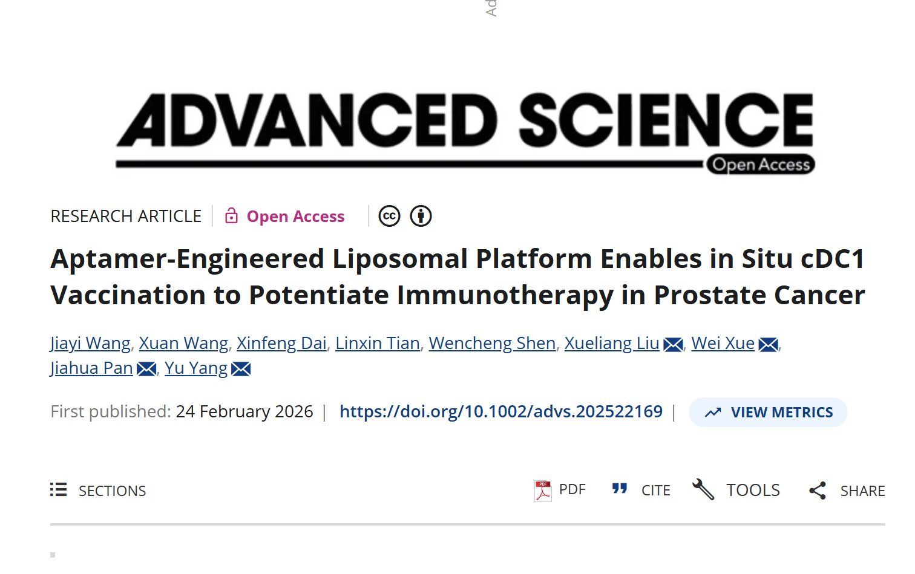Open the article DOI link

(x=500, y=412)
